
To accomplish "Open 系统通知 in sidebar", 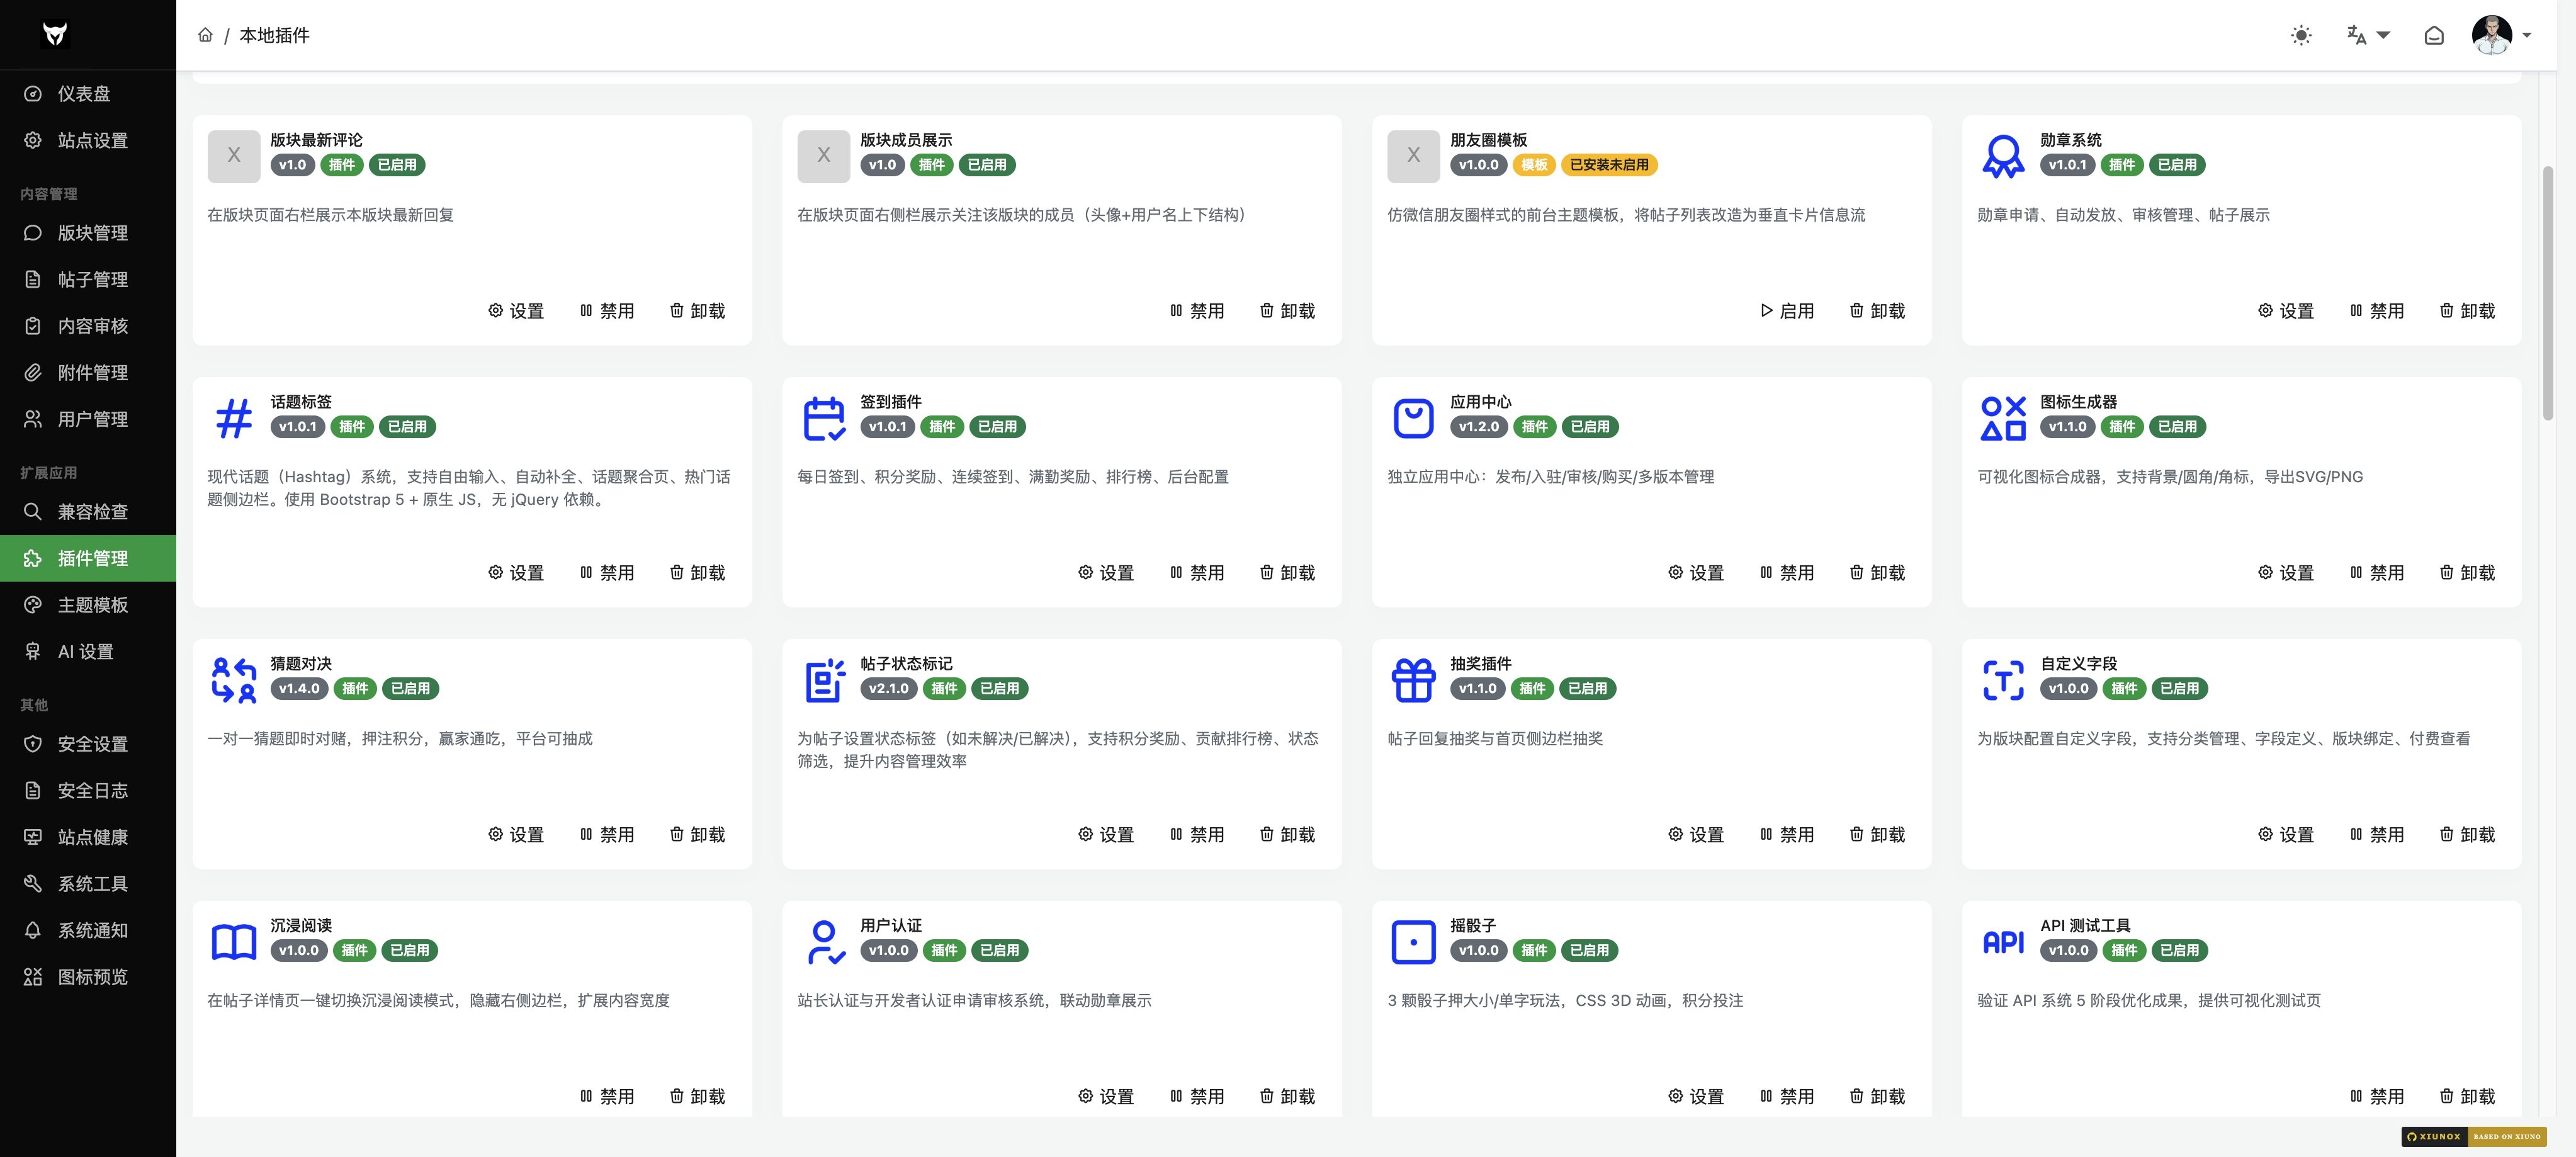I will (88, 930).
